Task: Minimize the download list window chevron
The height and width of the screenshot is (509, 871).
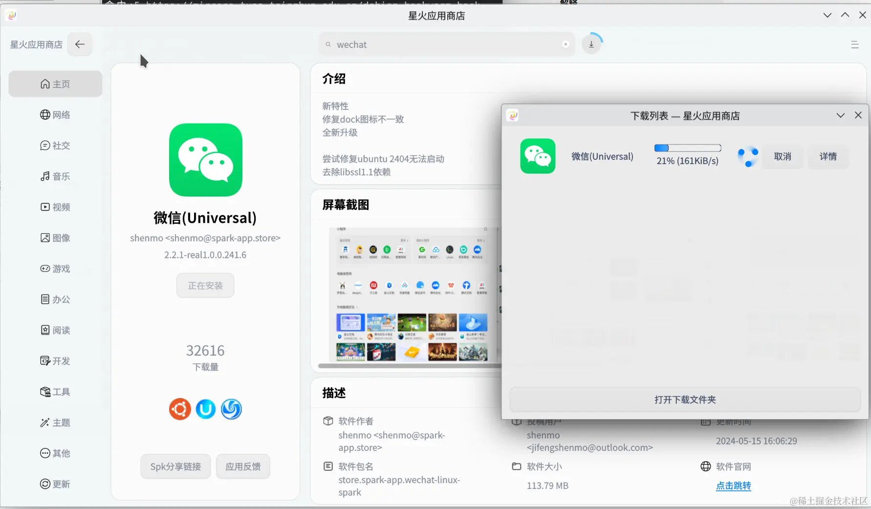Action: 841,116
